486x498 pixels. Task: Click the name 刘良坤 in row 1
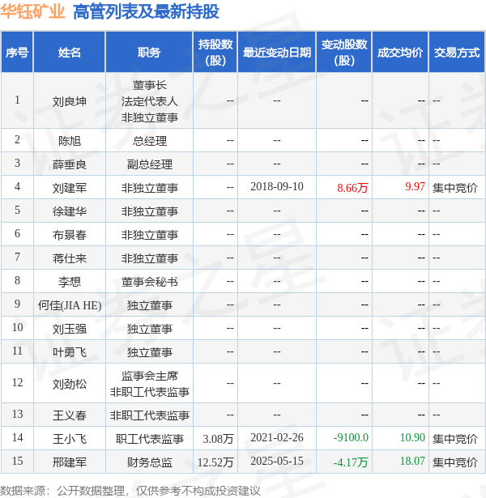(69, 101)
